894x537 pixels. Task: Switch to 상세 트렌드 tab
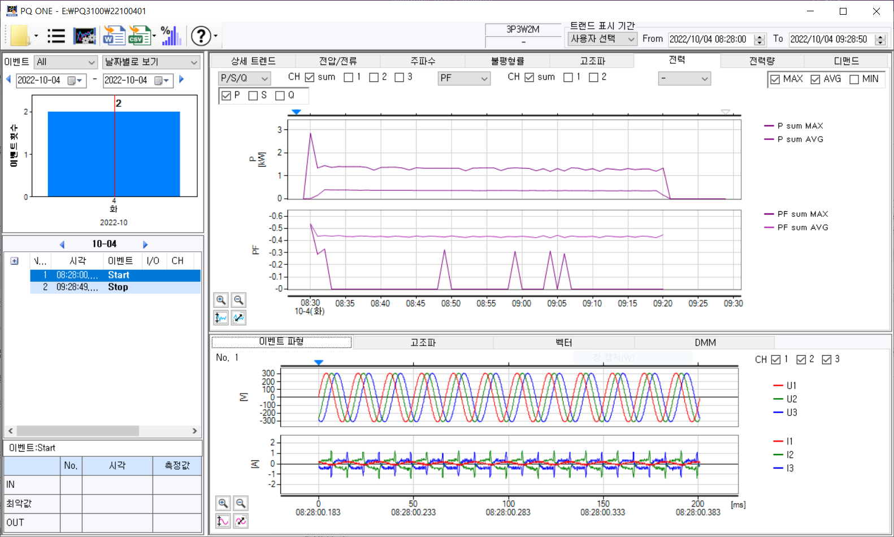point(253,61)
